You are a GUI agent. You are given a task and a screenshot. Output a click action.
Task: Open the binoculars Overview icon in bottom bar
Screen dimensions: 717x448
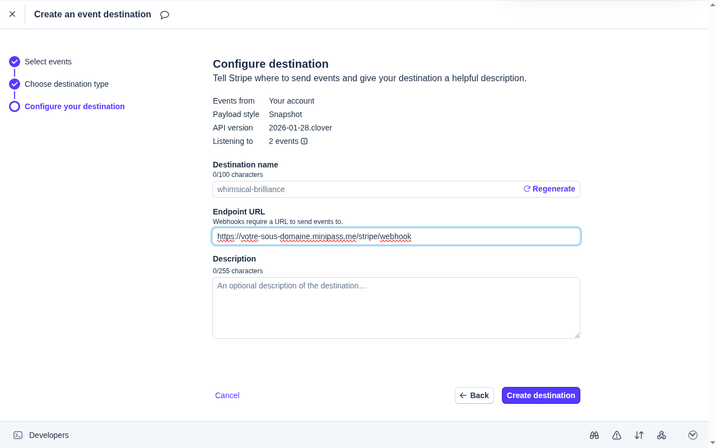click(x=594, y=435)
